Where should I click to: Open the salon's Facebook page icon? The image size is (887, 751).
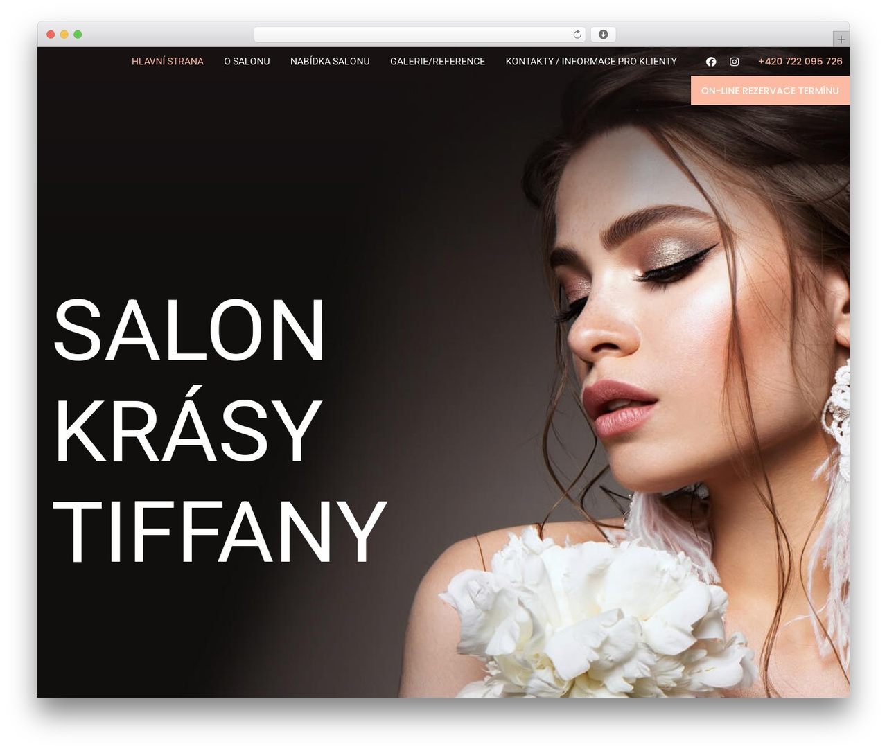pyautogui.click(x=711, y=62)
